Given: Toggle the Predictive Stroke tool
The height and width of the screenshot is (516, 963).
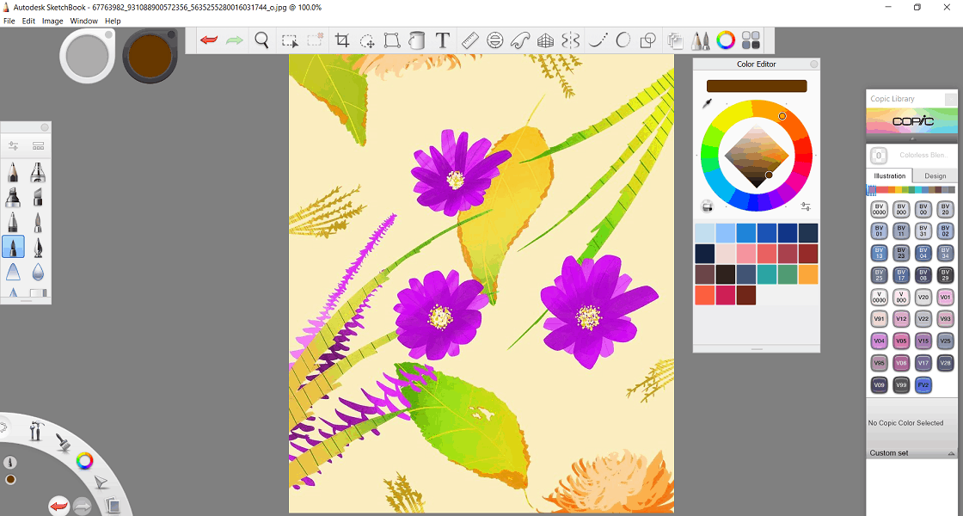Looking at the screenshot, I should 623,40.
